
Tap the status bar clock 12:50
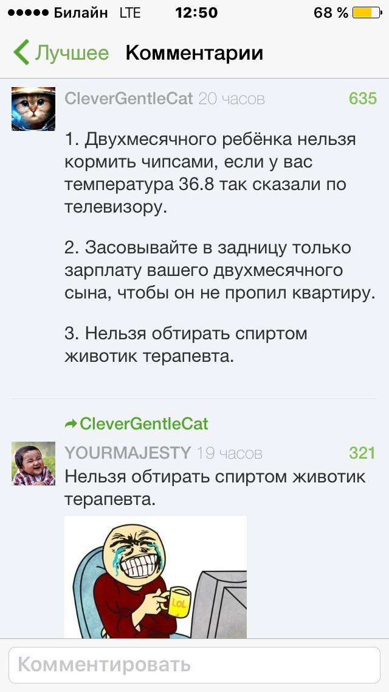click(x=196, y=13)
